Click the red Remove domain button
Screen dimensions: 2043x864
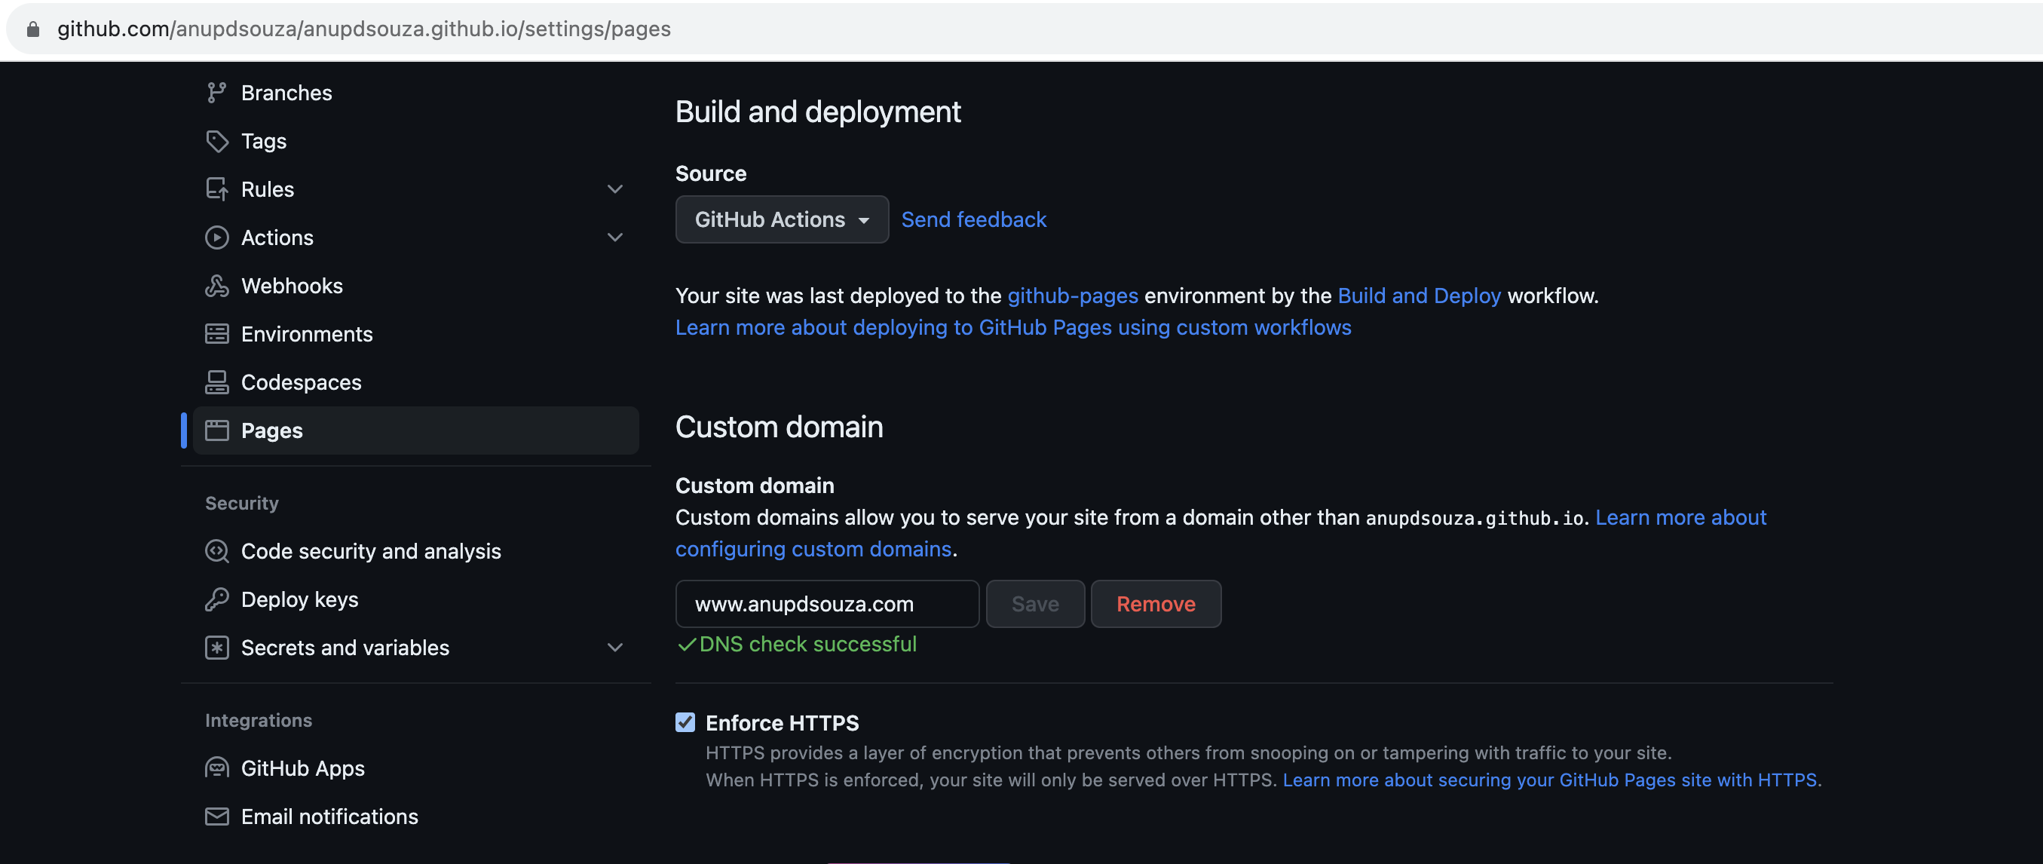pyautogui.click(x=1155, y=604)
